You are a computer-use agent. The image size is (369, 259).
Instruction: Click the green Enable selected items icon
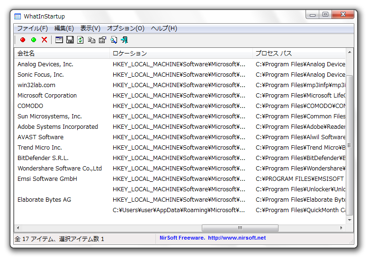pyautogui.click(x=34, y=40)
